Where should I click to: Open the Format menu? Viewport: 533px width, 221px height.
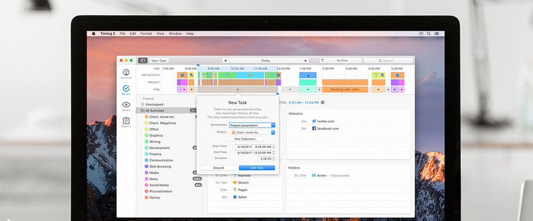coord(146,34)
